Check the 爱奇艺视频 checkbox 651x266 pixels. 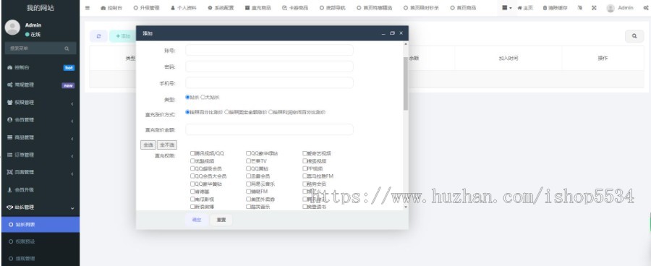(305, 153)
